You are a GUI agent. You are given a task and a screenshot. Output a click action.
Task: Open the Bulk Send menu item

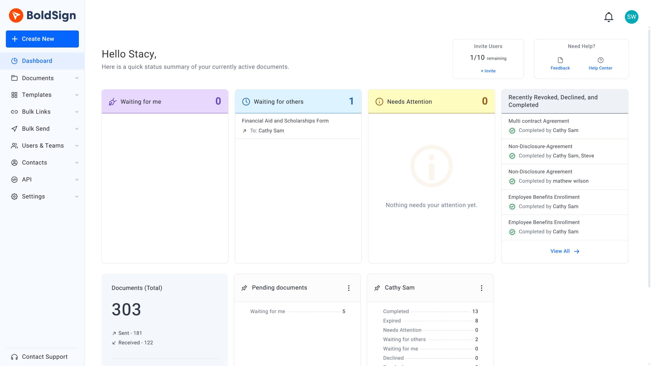pos(36,129)
